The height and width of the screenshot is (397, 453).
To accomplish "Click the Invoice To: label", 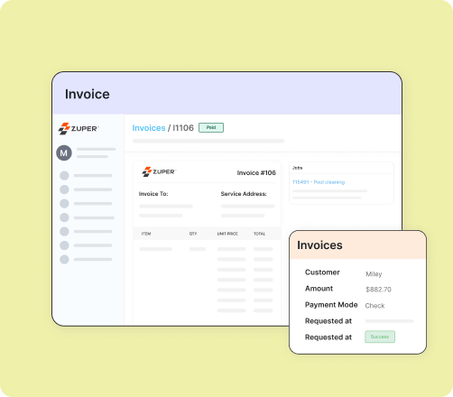I will 153,194.
